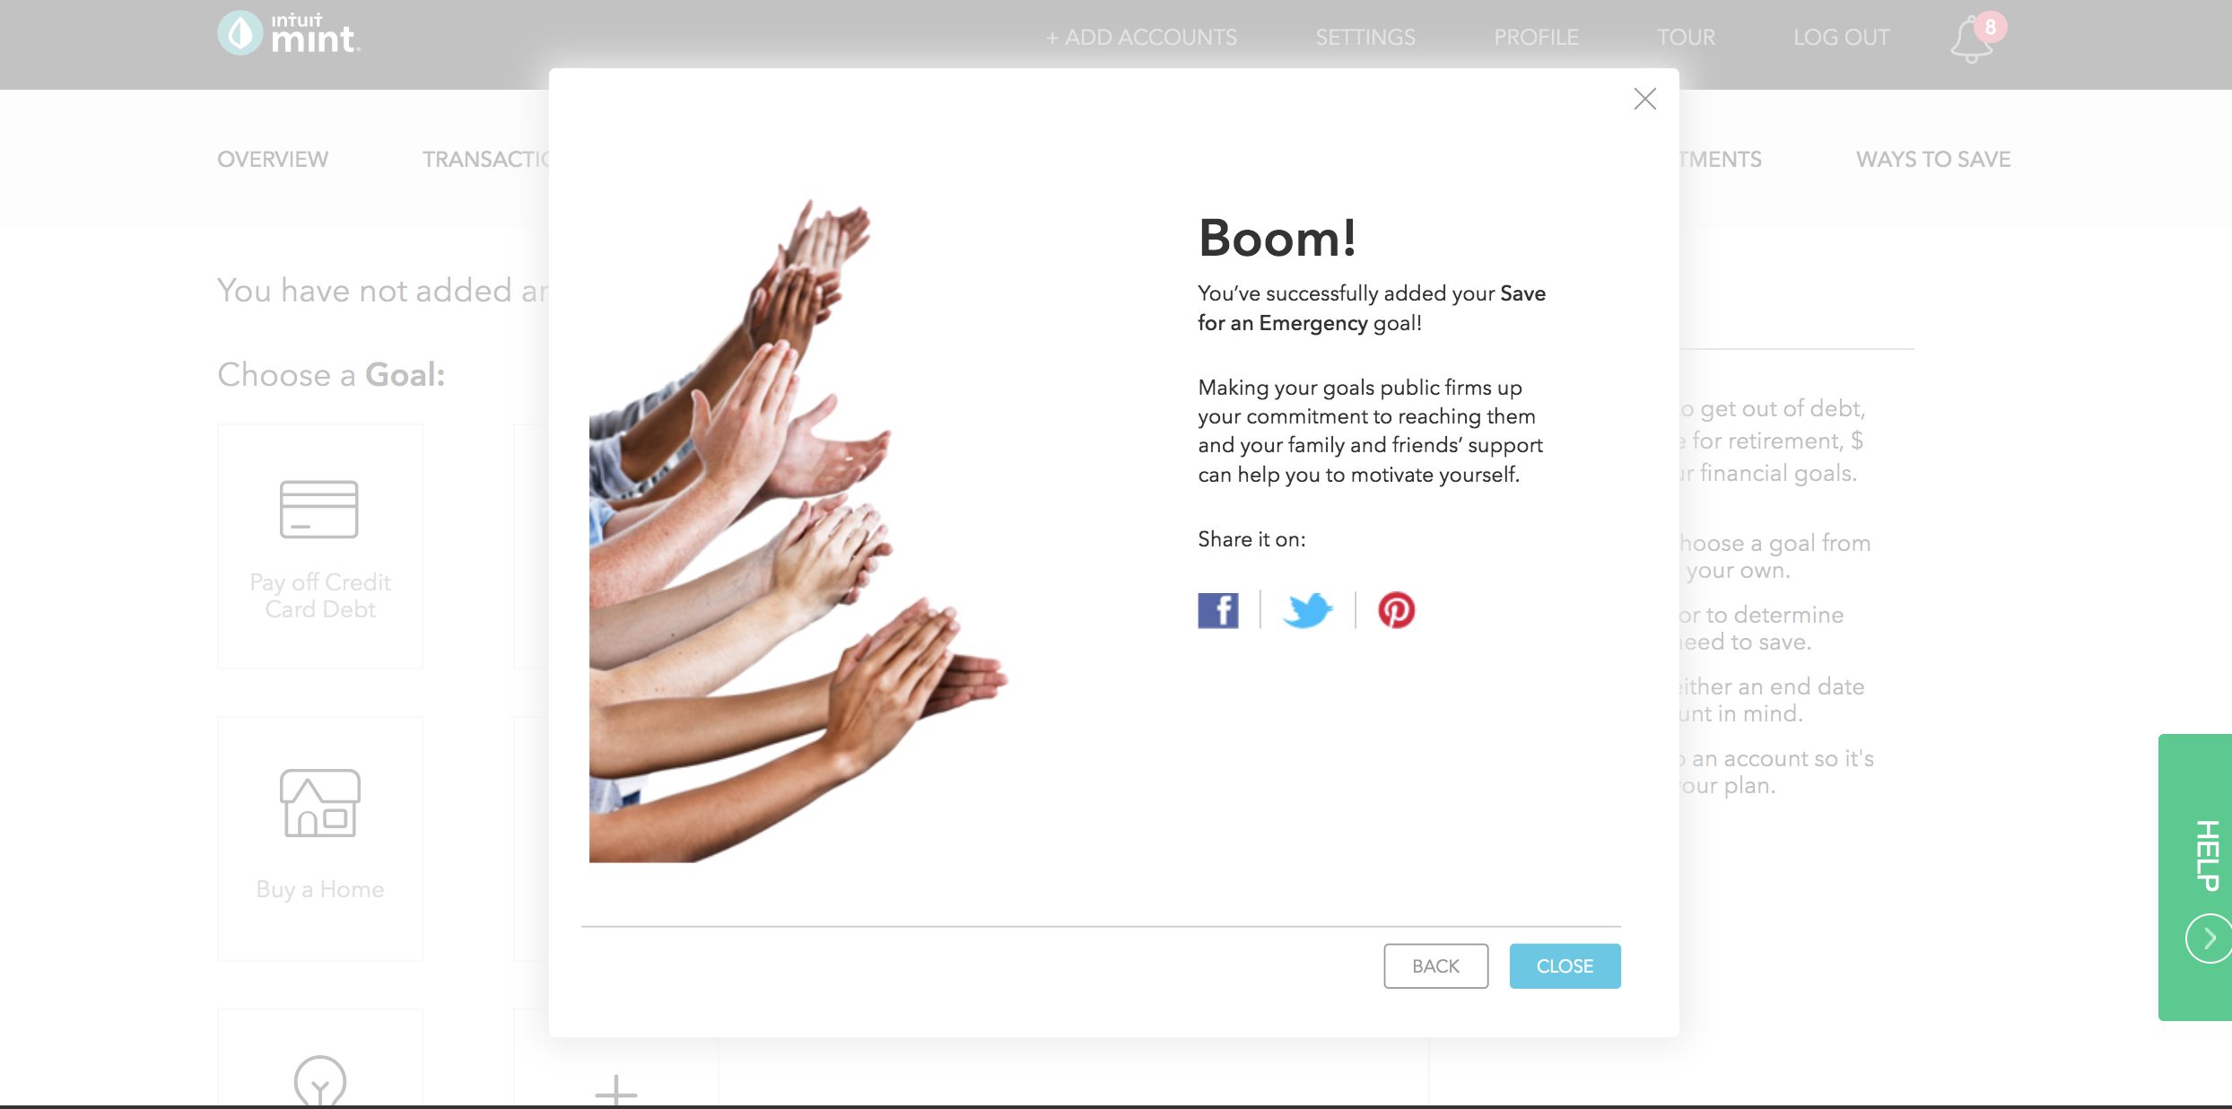The image size is (2232, 1109).
Task: Click the BACK button in modal
Action: [x=1434, y=965]
